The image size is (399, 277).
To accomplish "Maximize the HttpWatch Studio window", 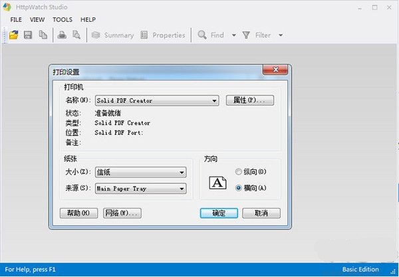I will point(374,7).
